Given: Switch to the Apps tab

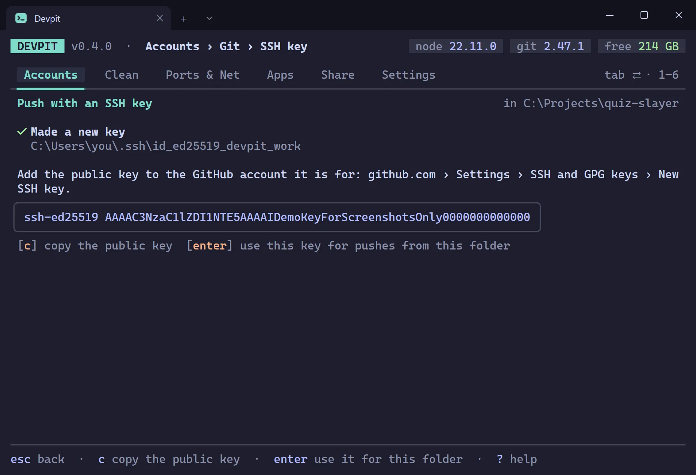Looking at the screenshot, I should click(x=280, y=75).
